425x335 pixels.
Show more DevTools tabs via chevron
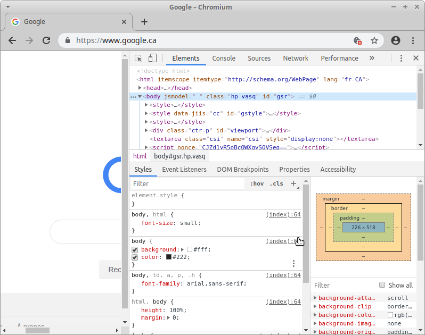coord(372,58)
